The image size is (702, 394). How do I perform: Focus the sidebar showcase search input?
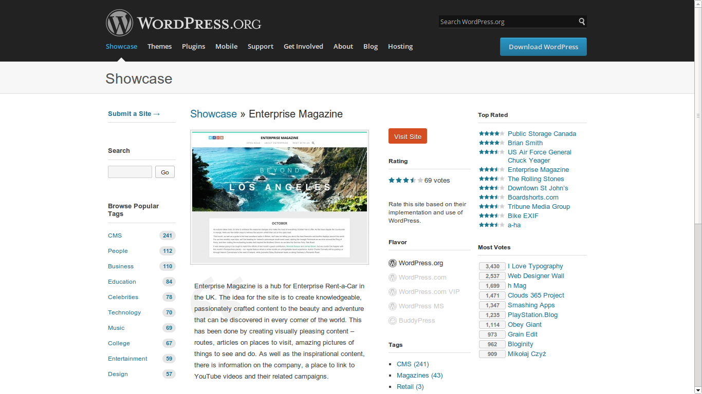pos(130,172)
